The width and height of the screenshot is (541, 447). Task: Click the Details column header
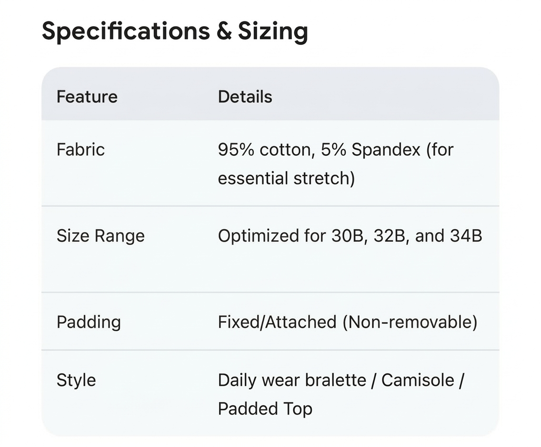pos(245,97)
